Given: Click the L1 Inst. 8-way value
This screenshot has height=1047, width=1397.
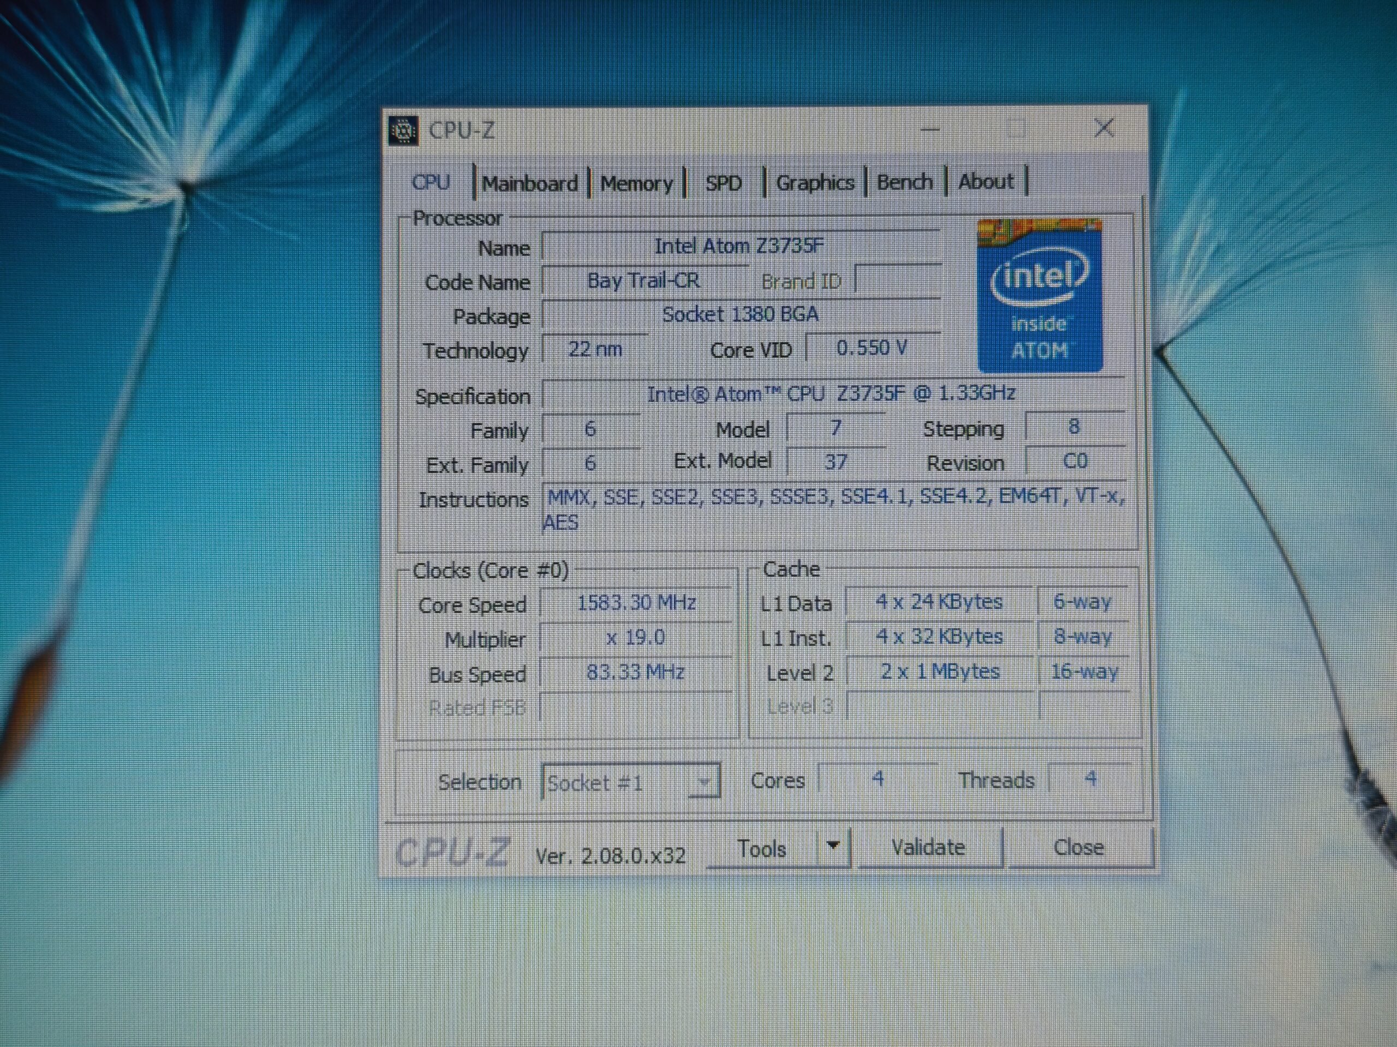Looking at the screenshot, I should point(1083,636).
